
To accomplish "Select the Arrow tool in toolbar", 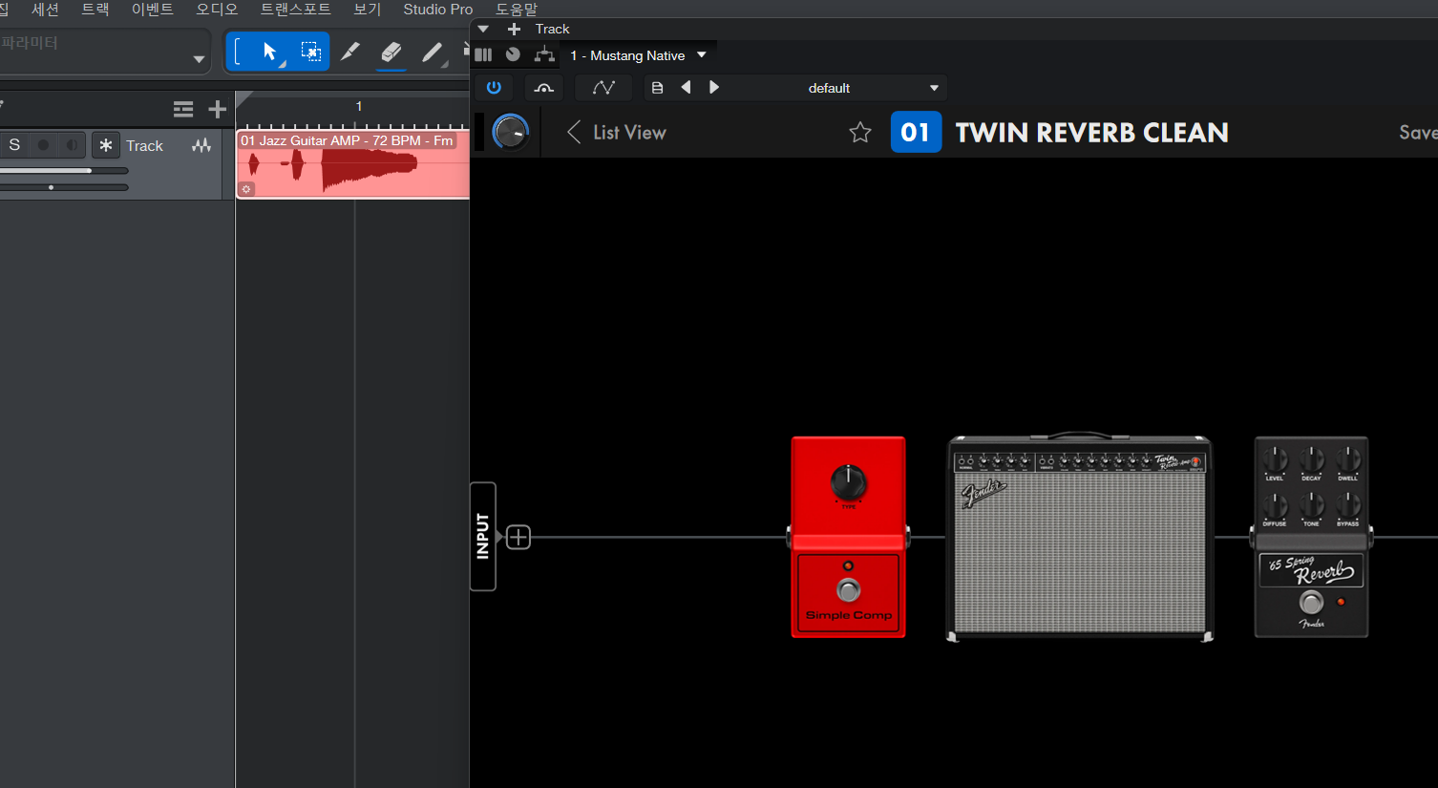I will coord(269,52).
